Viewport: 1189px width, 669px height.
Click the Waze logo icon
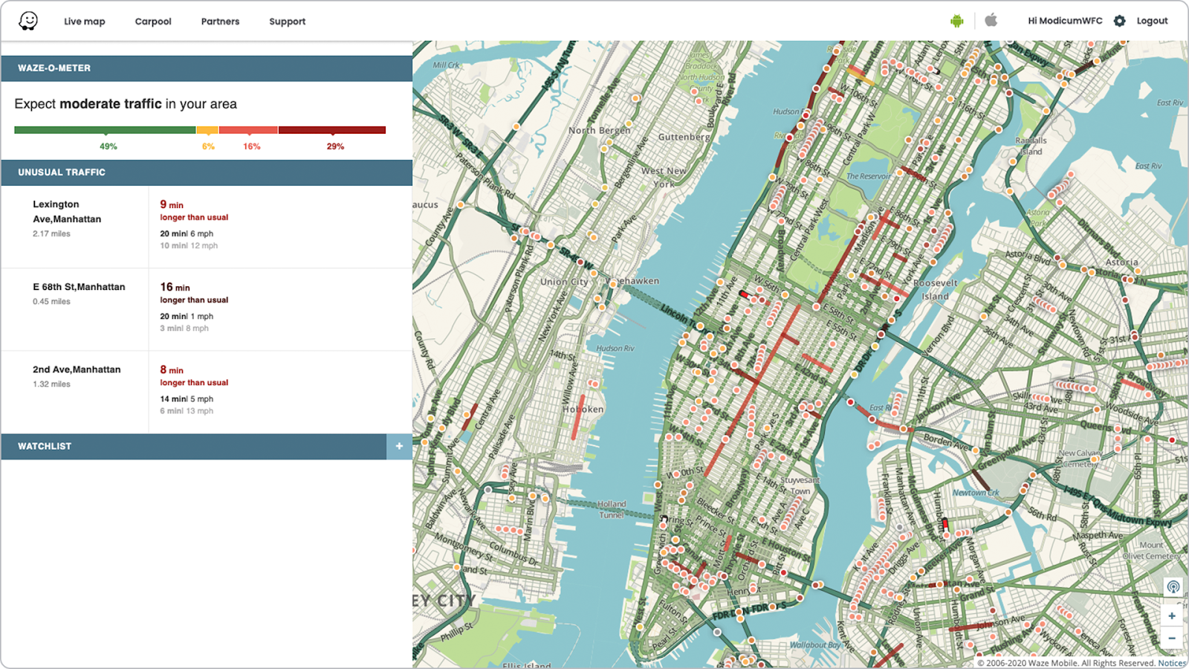(28, 21)
